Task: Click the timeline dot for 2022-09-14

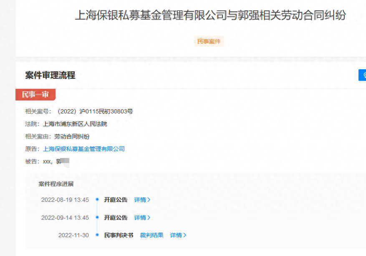Action: pyautogui.click(x=97, y=217)
